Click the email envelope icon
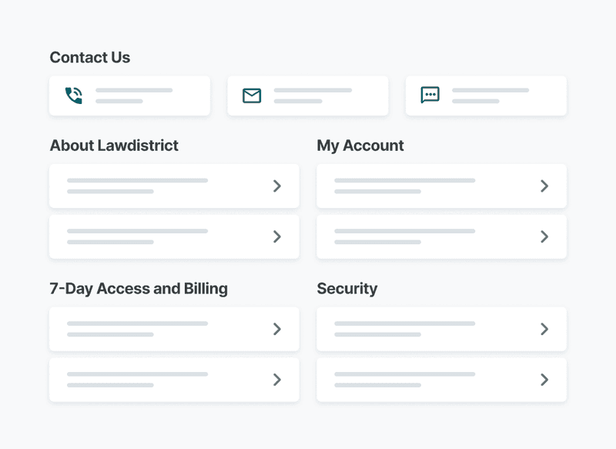This screenshot has width=616, height=449. click(x=252, y=95)
